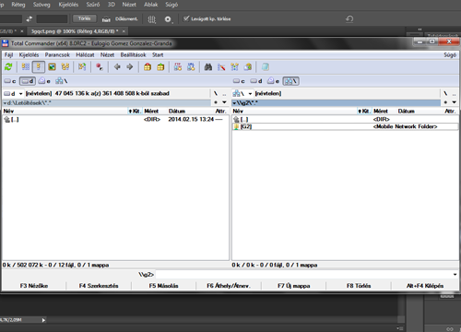Open left panel favorites star button
Image resolution: width=461 pixels, height=332 pixels.
[216, 102]
